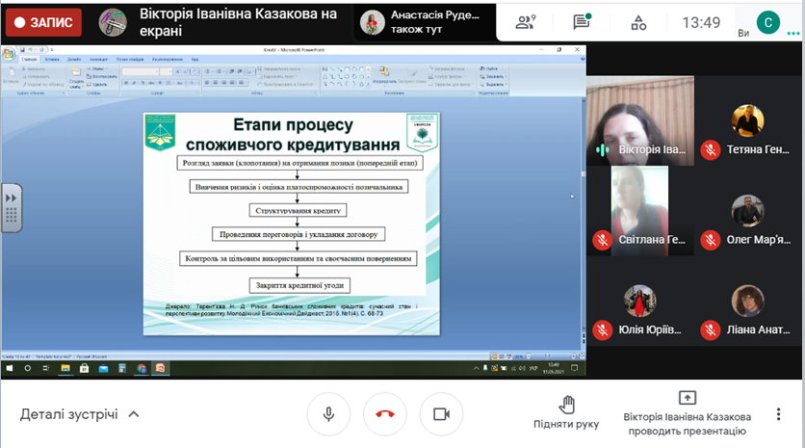Open Chrome on shared taskbar
This screenshot has width=805, height=448.
pos(142,368)
